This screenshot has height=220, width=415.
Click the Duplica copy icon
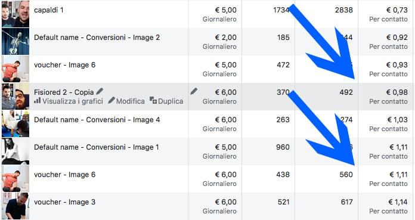153,100
